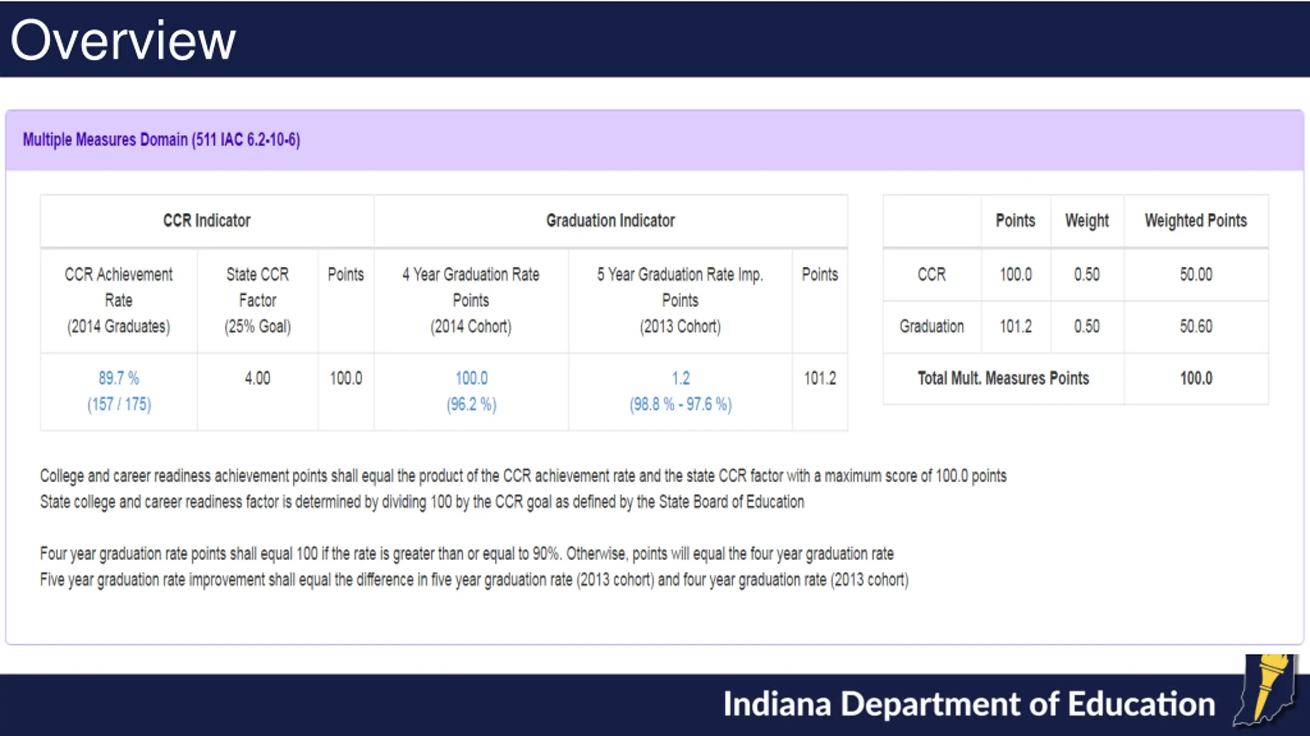Click the (157 / 175) graduates link
This screenshot has height=736, width=1310.
tap(119, 404)
